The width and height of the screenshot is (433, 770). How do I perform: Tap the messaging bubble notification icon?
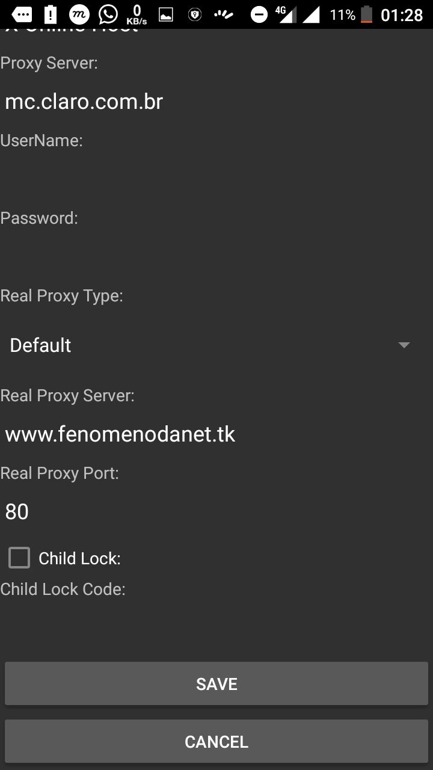coord(22,14)
